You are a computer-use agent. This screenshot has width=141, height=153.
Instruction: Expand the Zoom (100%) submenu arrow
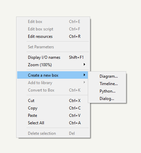click(84, 65)
